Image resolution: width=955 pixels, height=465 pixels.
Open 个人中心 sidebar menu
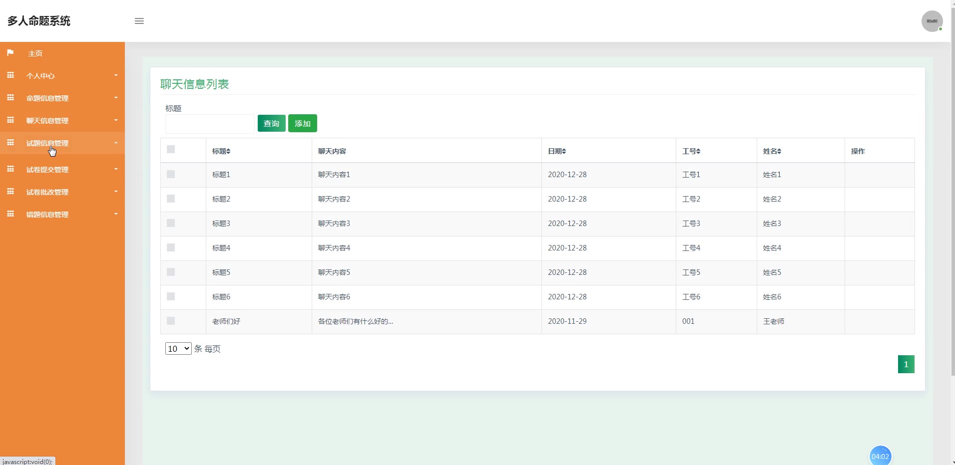[62, 75]
